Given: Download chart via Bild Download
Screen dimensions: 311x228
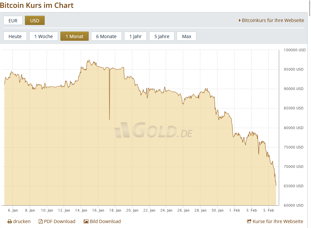Looking at the screenshot, I should [105, 221].
